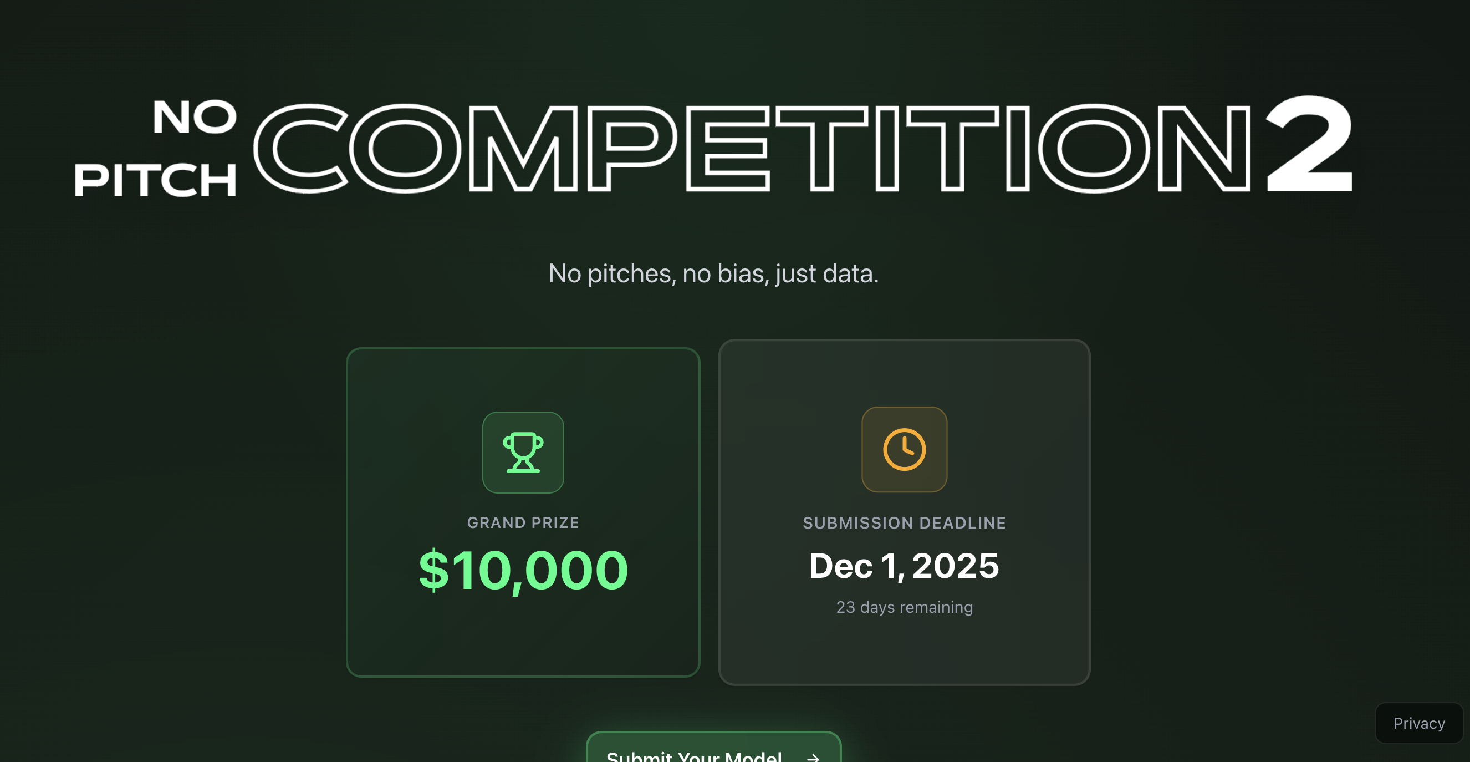Screen dimensions: 1470x762
Task: Click the word PITCH in the title
Action: 155,180
